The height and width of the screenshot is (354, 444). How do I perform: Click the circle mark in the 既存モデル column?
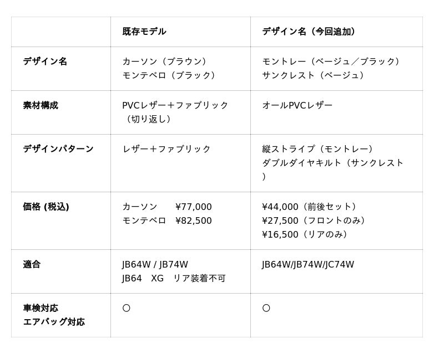coord(126,308)
